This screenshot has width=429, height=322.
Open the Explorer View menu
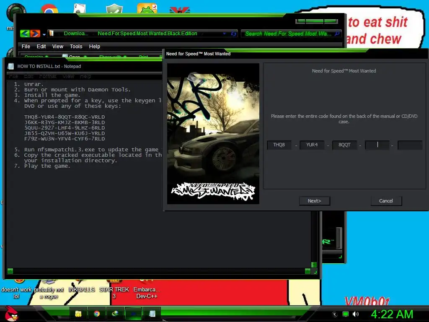click(58, 46)
